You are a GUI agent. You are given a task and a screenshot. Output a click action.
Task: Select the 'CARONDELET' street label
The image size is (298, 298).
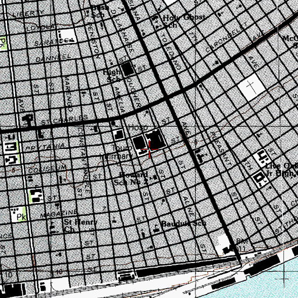pyautogui.click(x=226, y=37)
